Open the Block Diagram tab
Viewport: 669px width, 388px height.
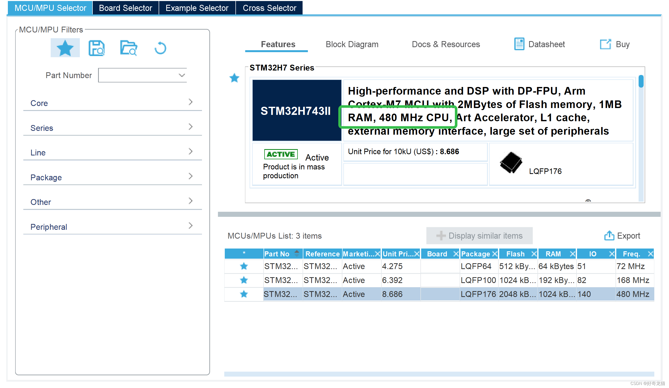click(x=352, y=44)
